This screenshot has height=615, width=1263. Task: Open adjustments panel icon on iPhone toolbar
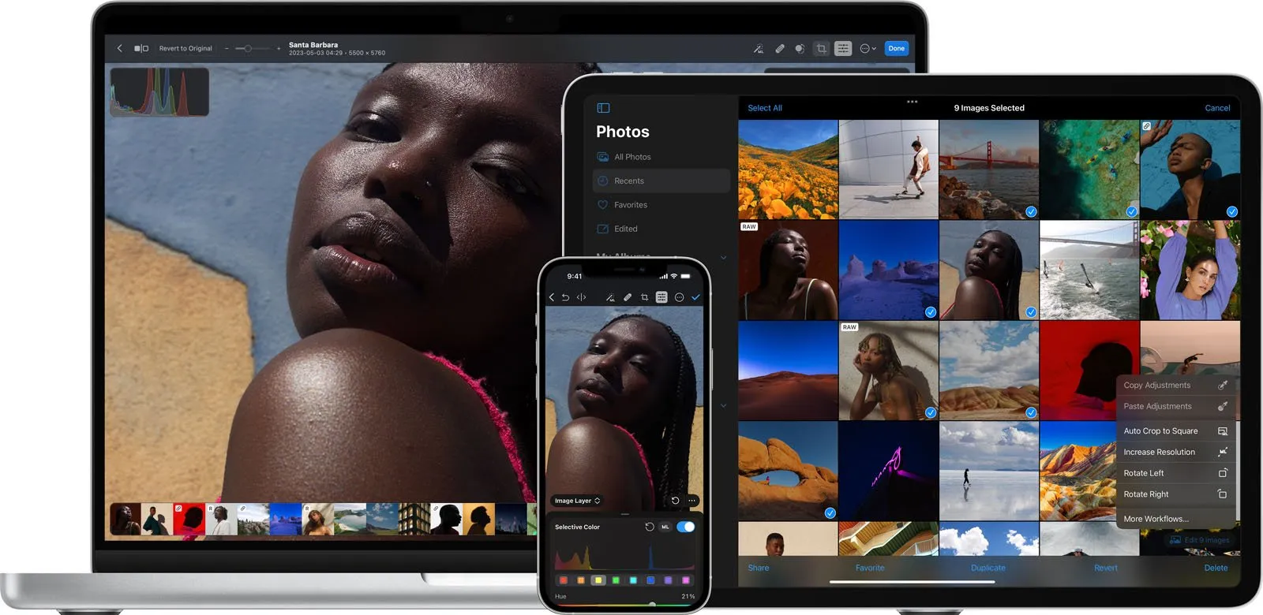[x=661, y=297]
